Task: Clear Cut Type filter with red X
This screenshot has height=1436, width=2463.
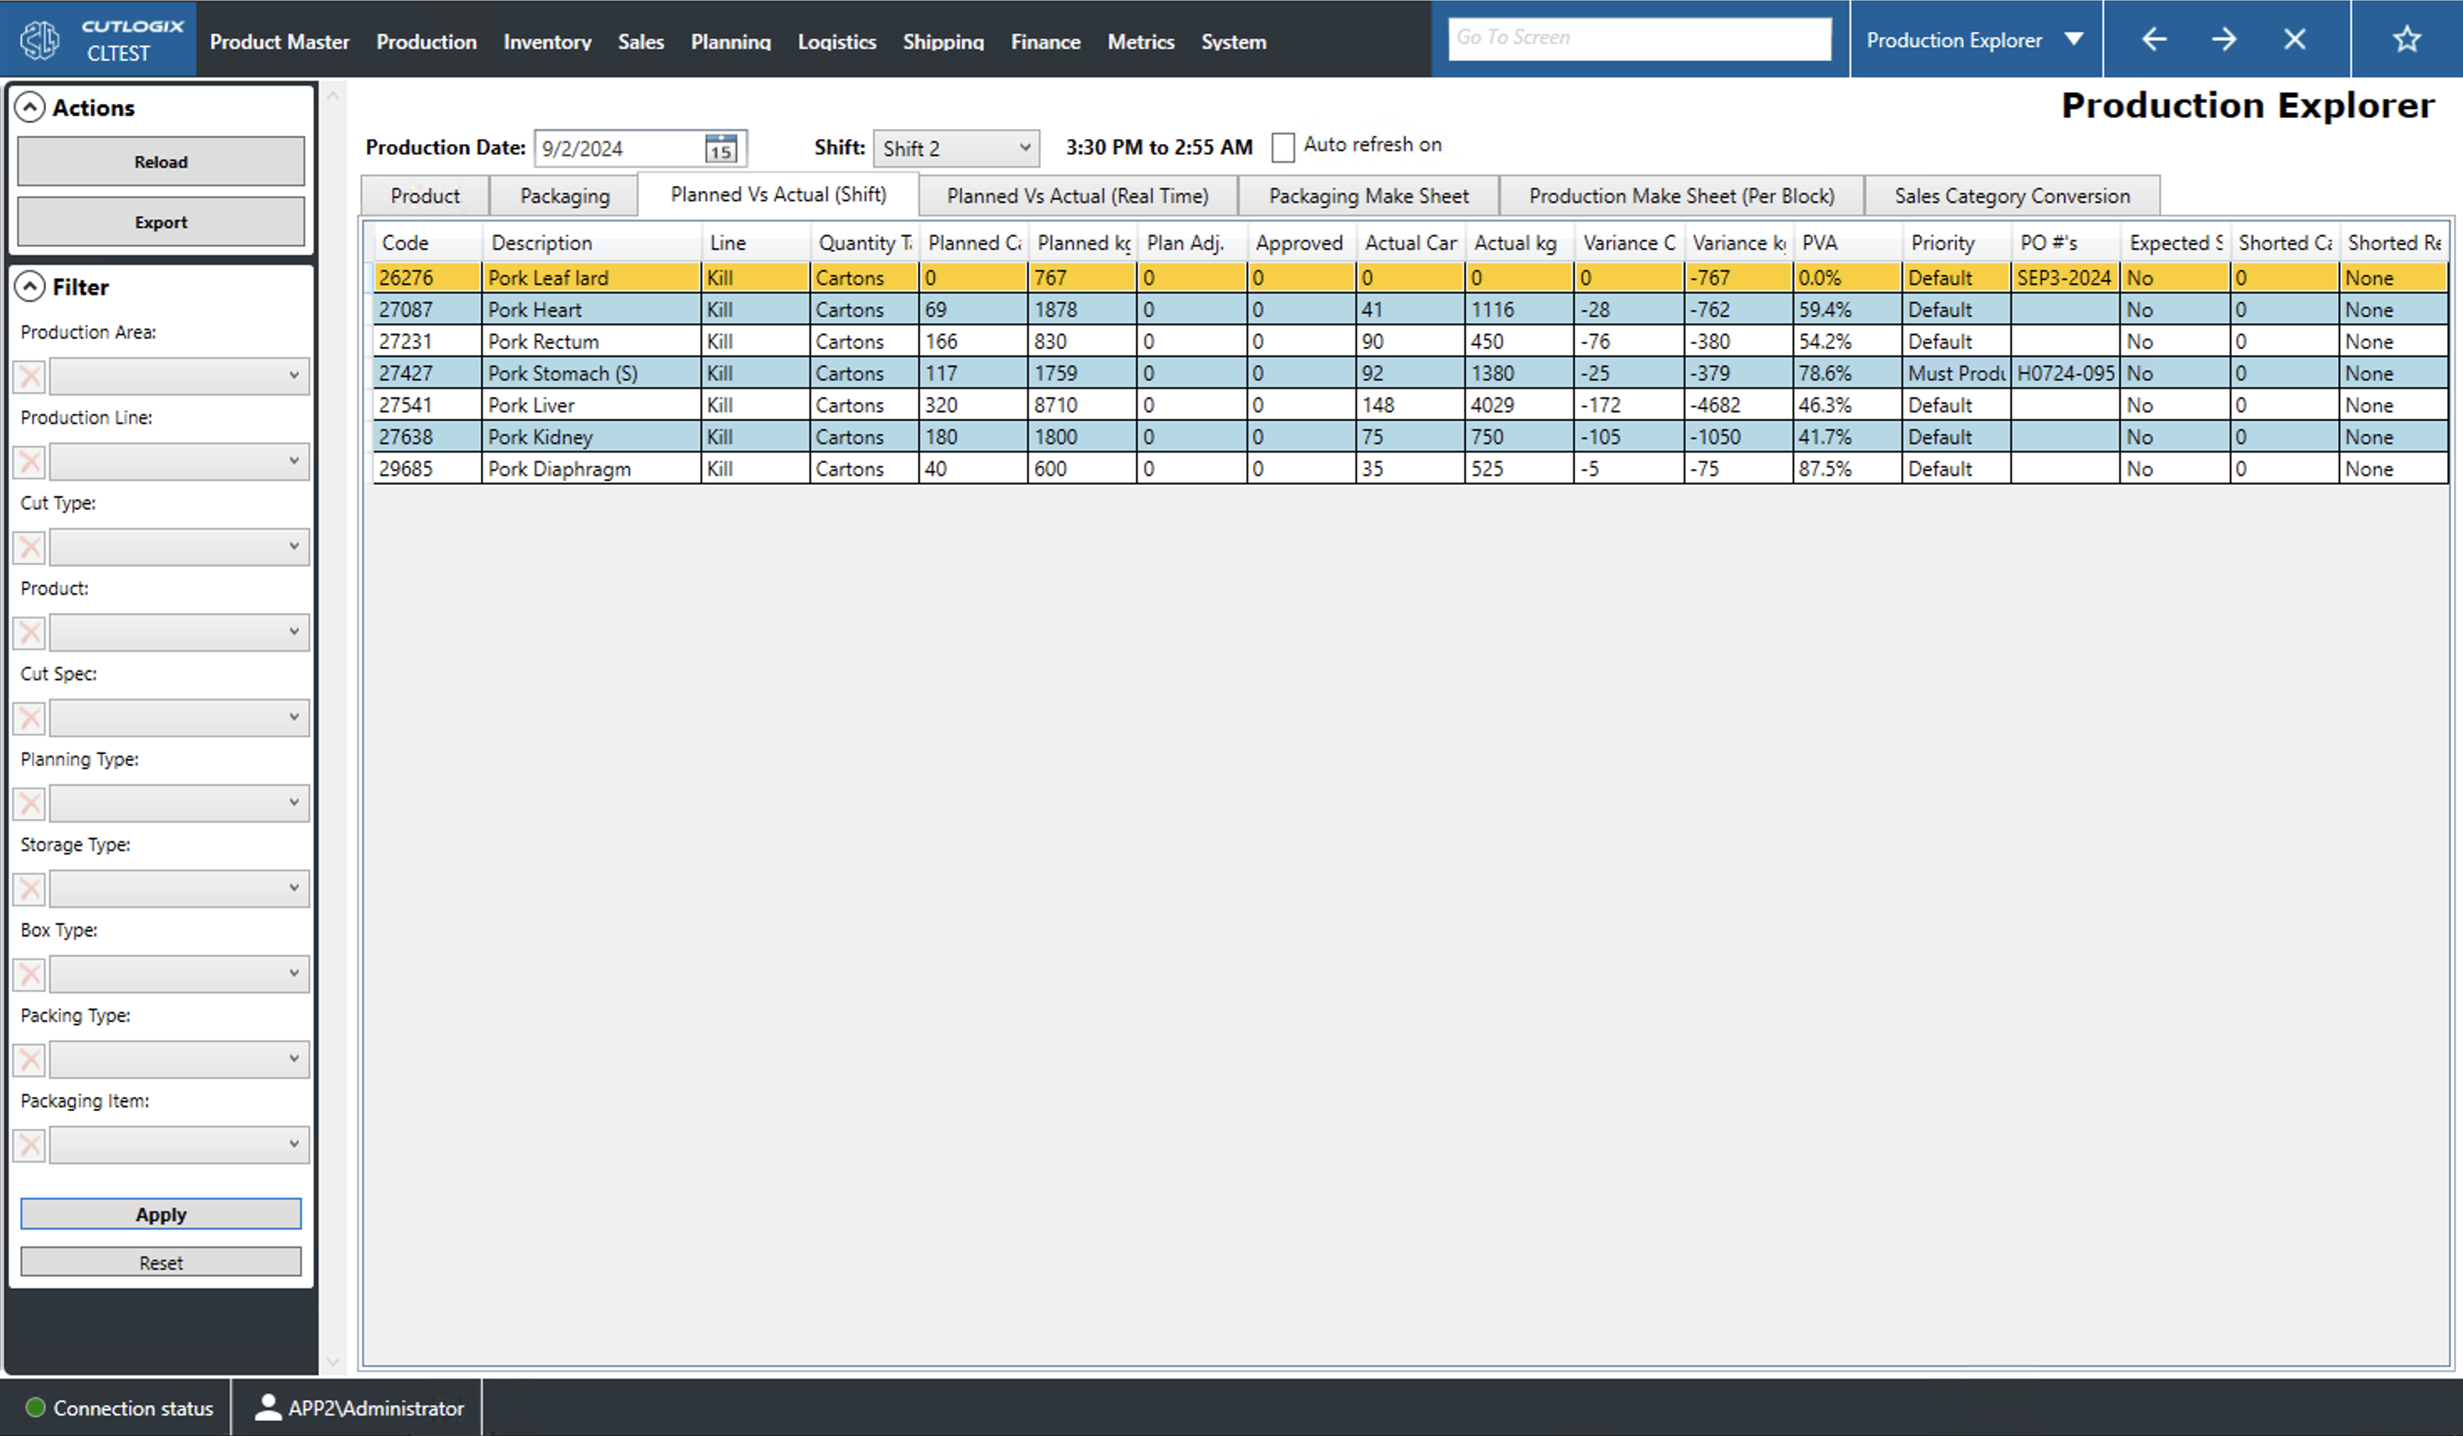Action: click(x=30, y=547)
